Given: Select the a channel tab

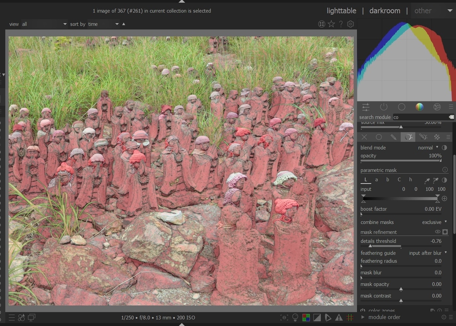Looking at the screenshot, I should tap(377, 180).
